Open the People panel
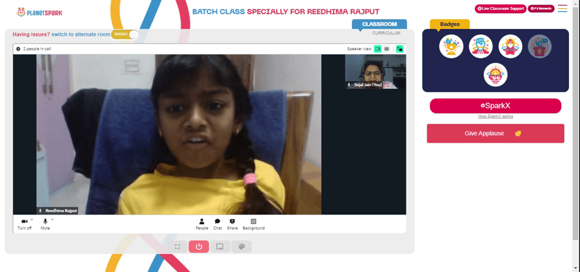The image size is (580, 272). click(202, 224)
